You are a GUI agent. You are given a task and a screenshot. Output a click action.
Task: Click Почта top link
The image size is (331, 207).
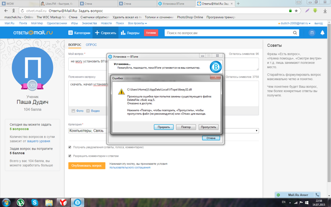23,23
